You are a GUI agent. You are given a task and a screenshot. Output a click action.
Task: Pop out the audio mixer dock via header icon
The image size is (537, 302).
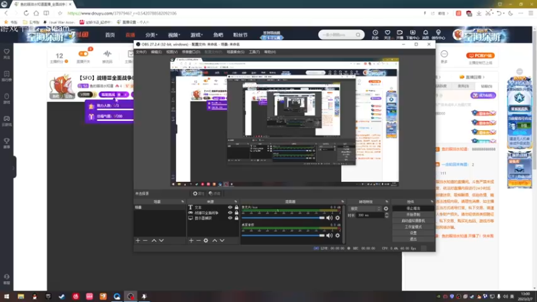[342, 202]
